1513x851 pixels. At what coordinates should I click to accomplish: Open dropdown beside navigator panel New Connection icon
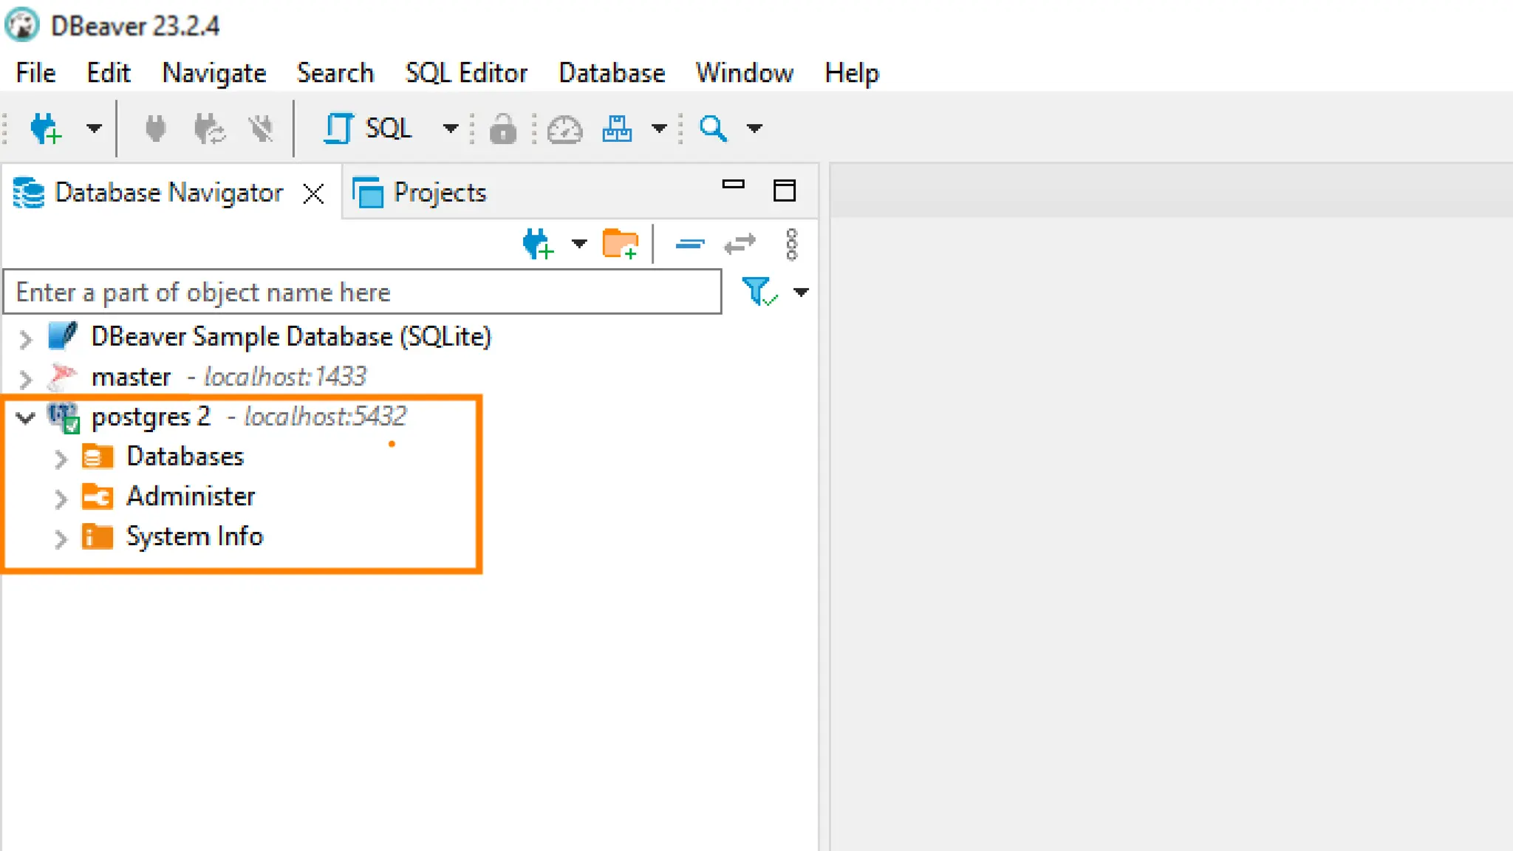tap(579, 243)
